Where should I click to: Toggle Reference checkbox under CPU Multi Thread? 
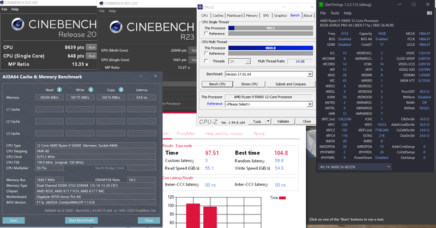point(206,53)
